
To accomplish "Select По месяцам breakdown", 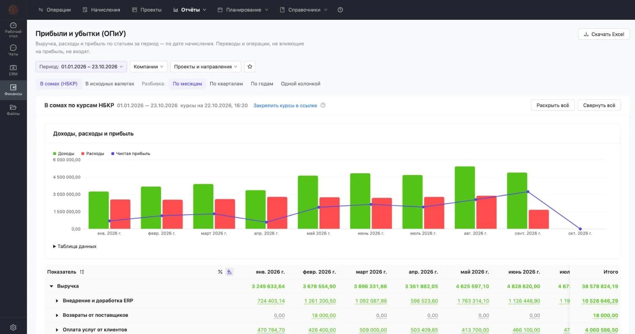I will coord(187,83).
